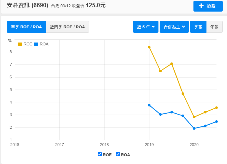227x164 pixels.
Task: Toggle ROE series via legend label
Action: 28,44
